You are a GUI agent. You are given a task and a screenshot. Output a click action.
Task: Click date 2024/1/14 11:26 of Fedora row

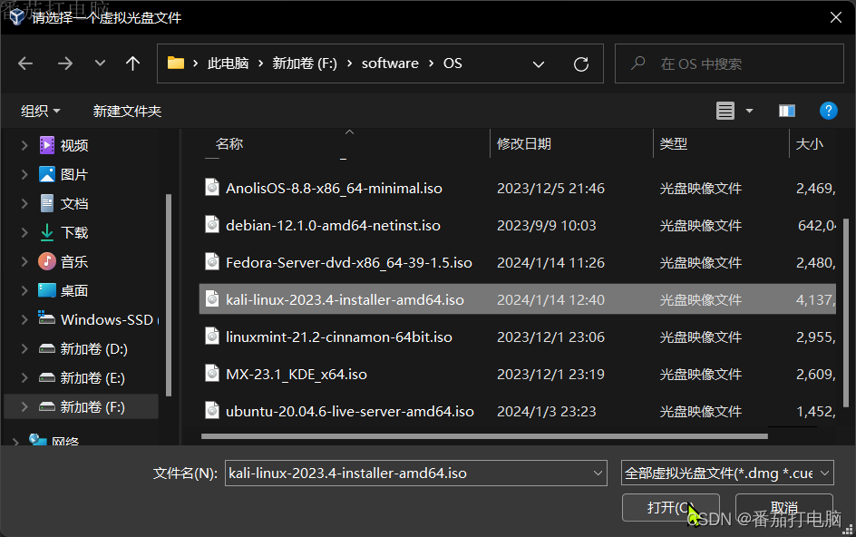pyautogui.click(x=550, y=263)
